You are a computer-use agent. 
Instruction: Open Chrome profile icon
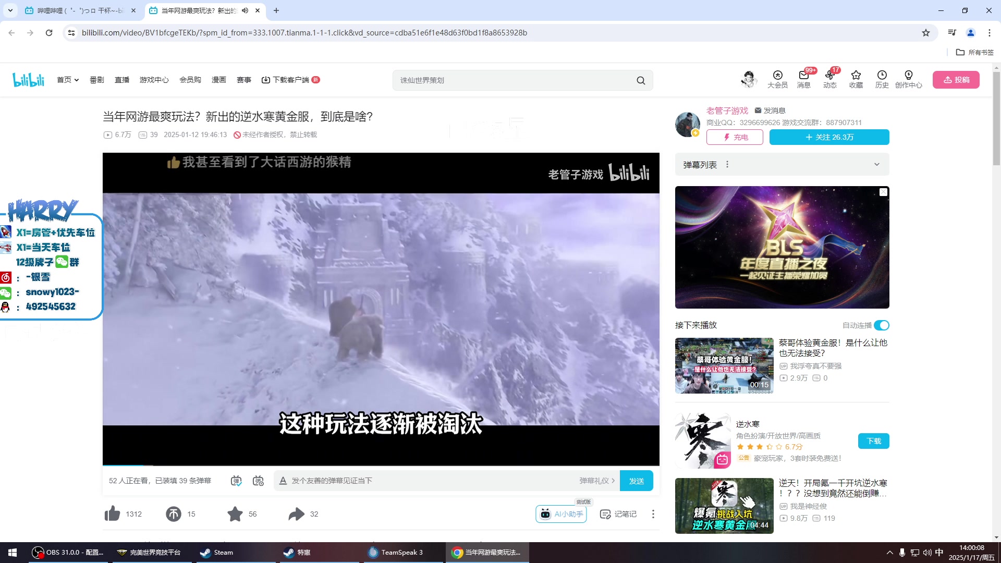pyautogui.click(x=971, y=33)
